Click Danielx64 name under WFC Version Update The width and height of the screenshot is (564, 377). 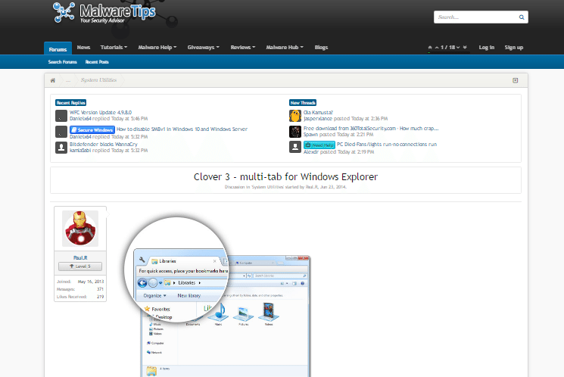(x=80, y=118)
